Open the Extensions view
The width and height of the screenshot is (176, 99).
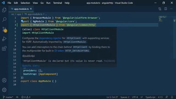click(4, 48)
